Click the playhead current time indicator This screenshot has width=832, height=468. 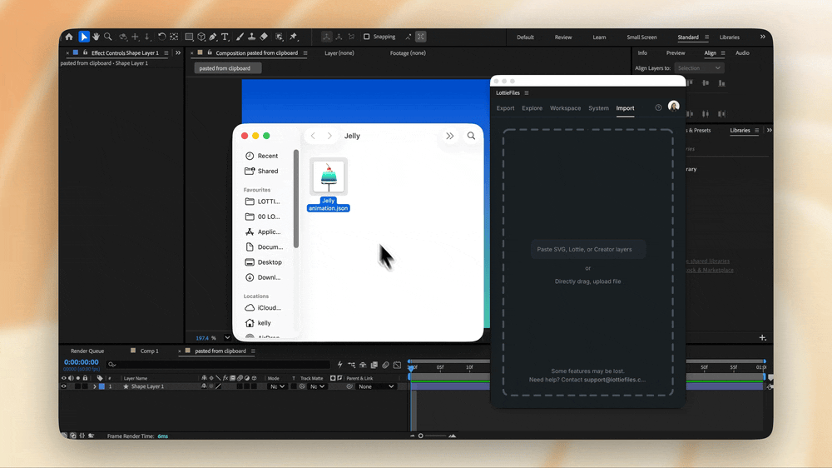point(411,367)
